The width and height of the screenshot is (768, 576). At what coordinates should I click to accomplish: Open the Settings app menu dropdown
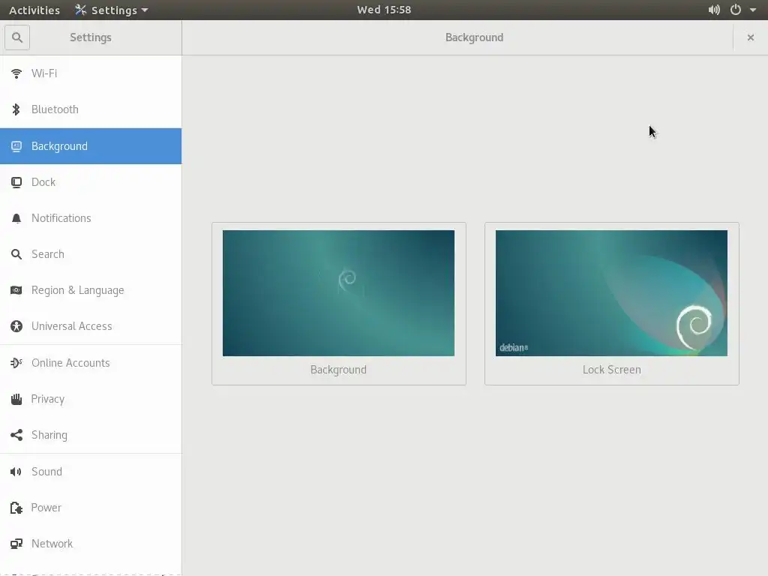[111, 10]
